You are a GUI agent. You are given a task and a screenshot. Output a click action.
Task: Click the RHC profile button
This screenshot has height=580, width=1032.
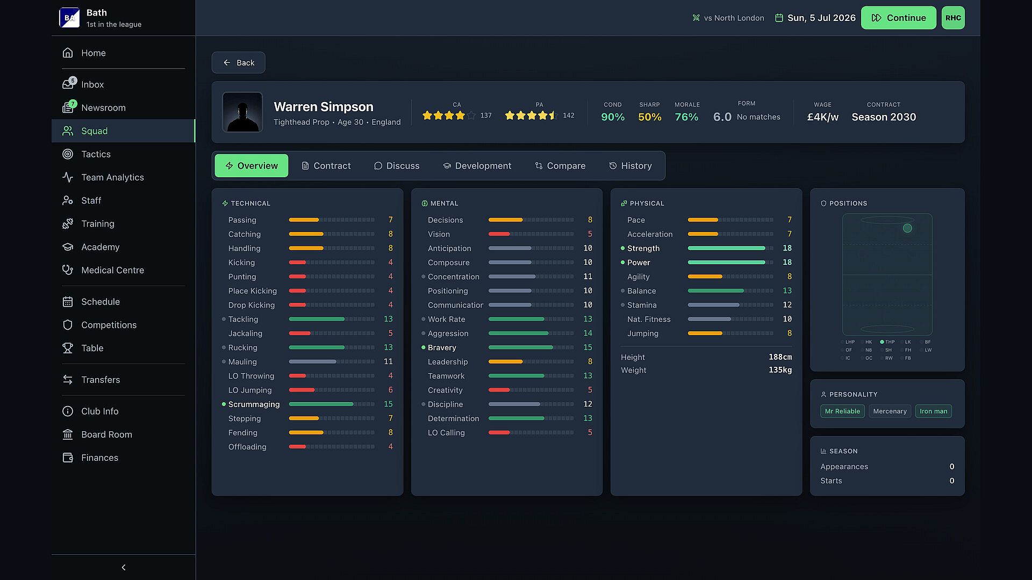pos(953,18)
